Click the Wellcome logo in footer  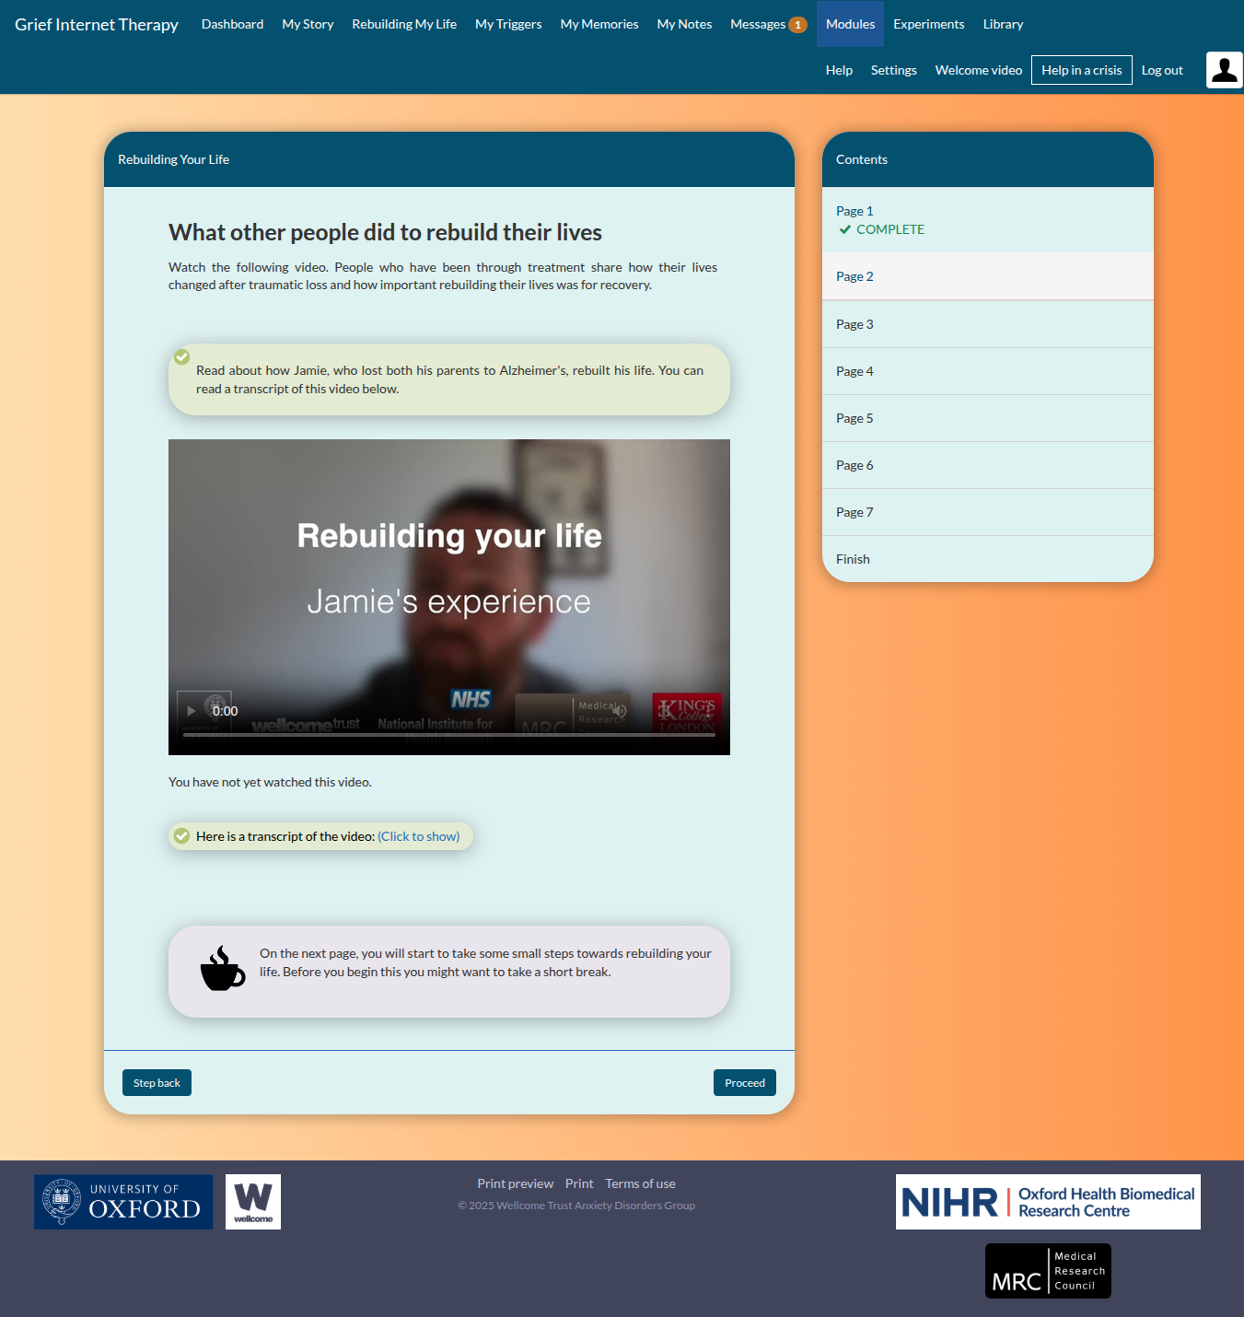point(253,1202)
